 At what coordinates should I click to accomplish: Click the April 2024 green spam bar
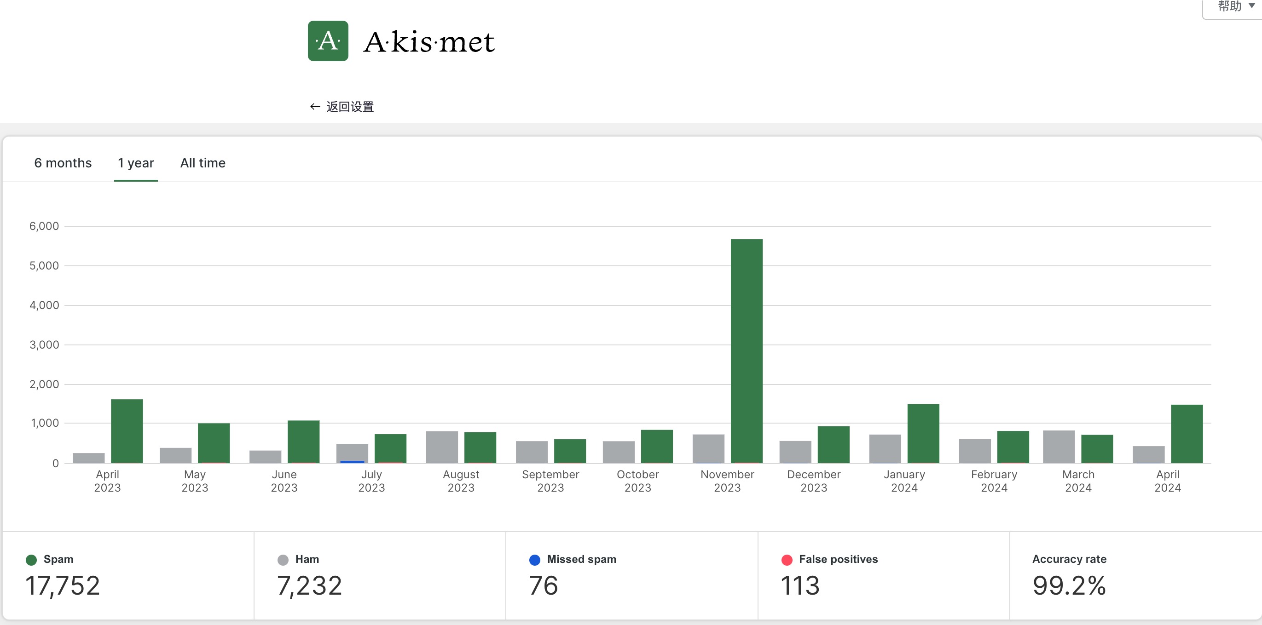click(x=1186, y=433)
